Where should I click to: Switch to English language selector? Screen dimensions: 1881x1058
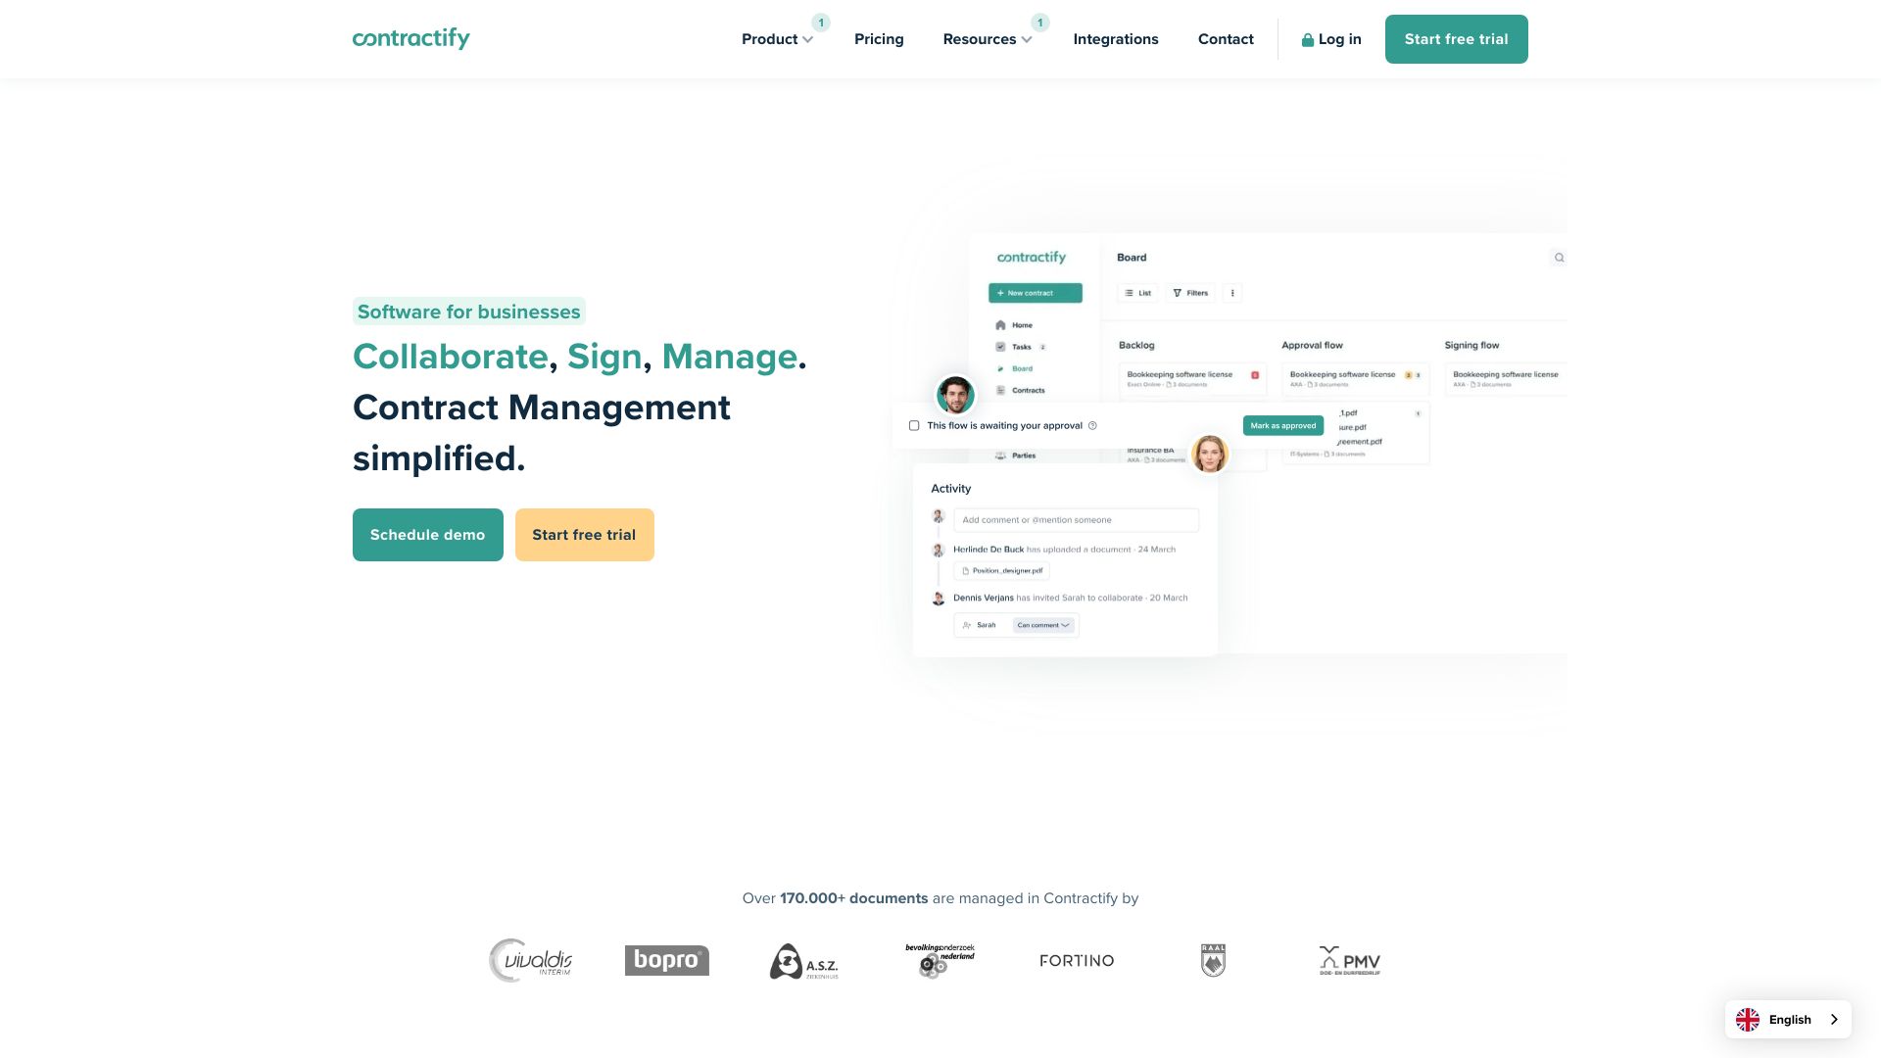(x=1788, y=1019)
